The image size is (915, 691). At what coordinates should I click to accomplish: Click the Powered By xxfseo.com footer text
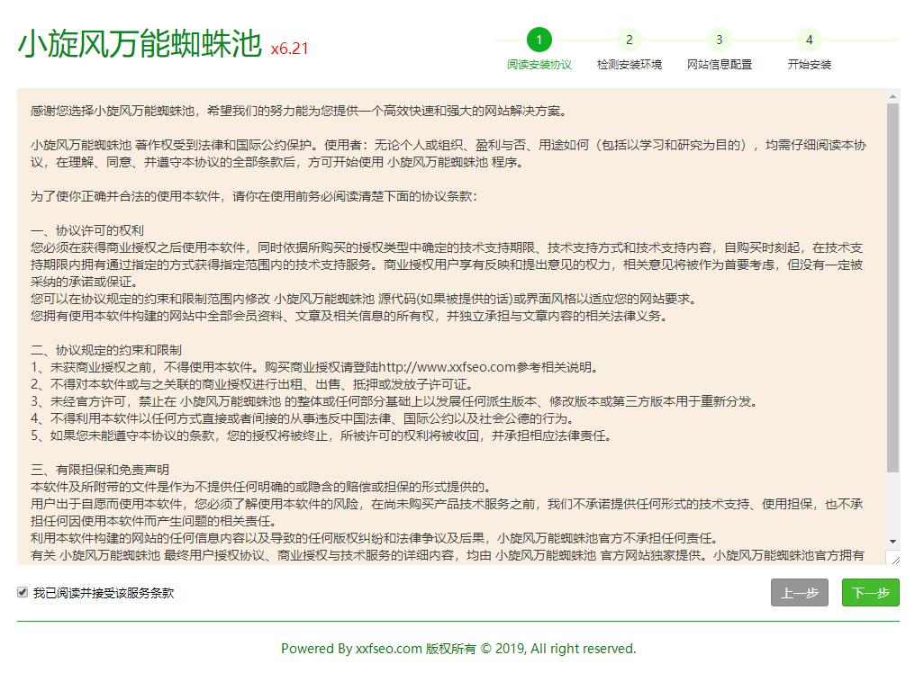tap(457, 649)
